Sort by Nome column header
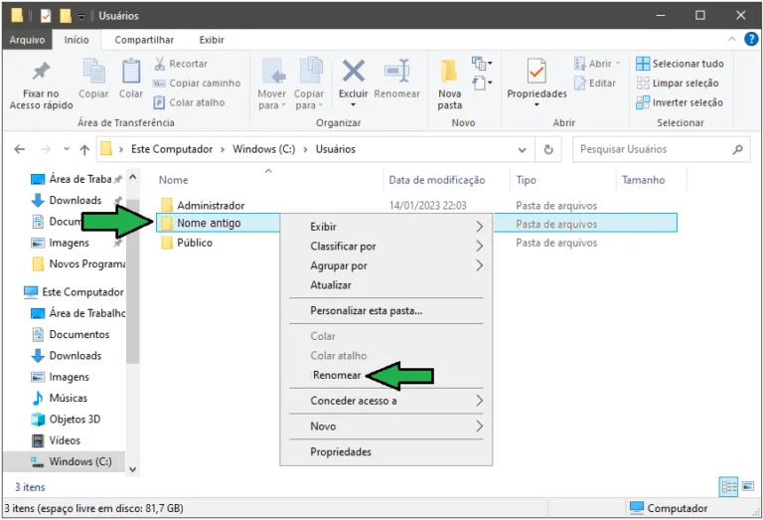Screen dimensions: 763x520 pos(173,180)
